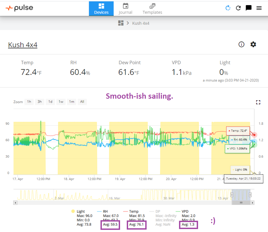Open the chat message icon
The image size is (268, 232).
tap(248, 8)
